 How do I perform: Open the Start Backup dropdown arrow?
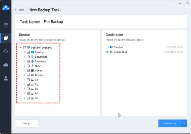point(184,123)
